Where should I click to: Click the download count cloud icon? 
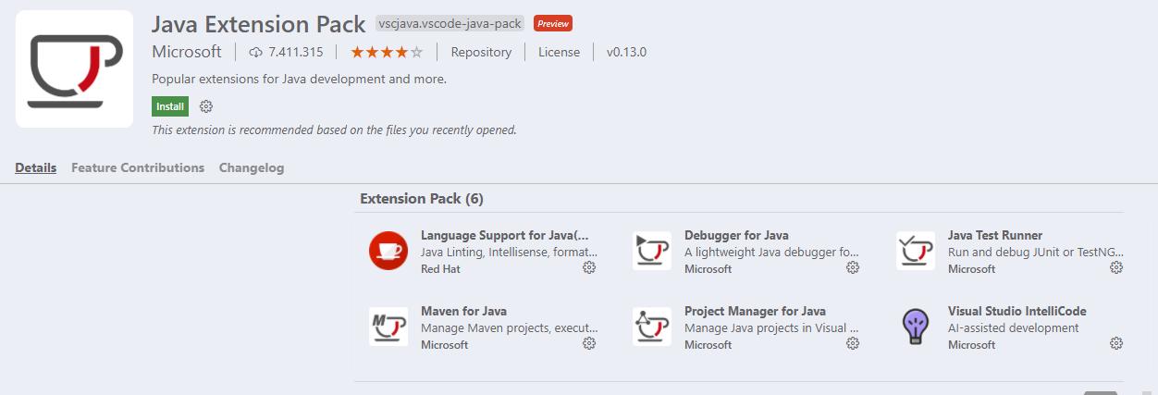coord(256,52)
